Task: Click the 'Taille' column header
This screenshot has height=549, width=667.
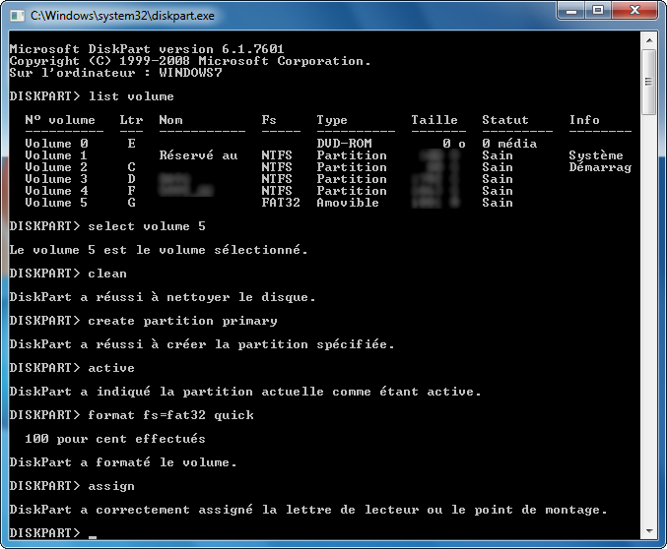Action: 434,120
